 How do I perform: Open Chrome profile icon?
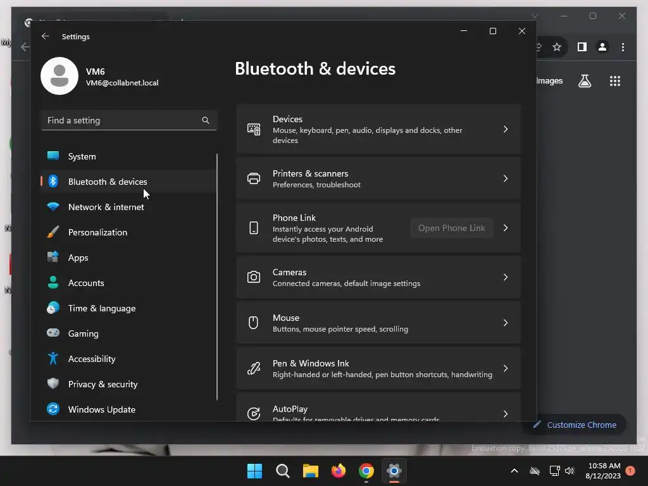602,47
